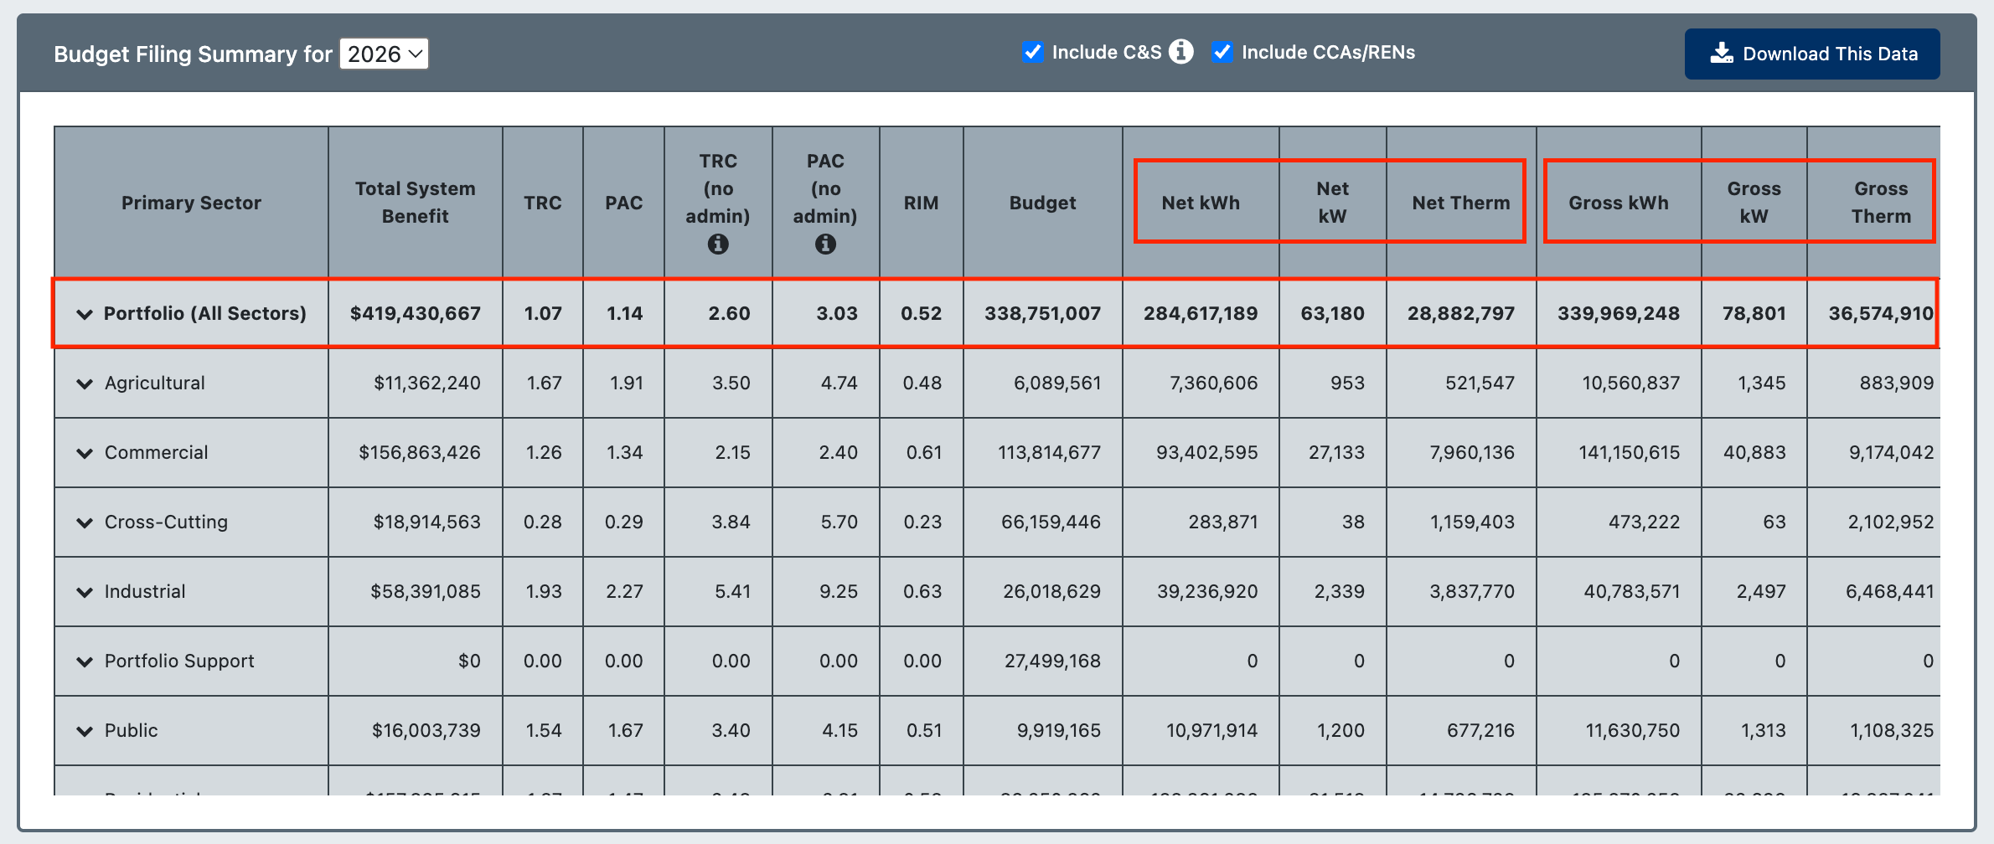Image resolution: width=1994 pixels, height=844 pixels.
Task: Click the Commercial net therm 7,960,136 cell
Action: click(1461, 452)
